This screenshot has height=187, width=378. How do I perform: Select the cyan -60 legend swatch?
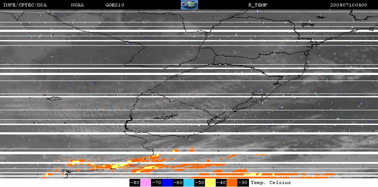tap(189, 183)
